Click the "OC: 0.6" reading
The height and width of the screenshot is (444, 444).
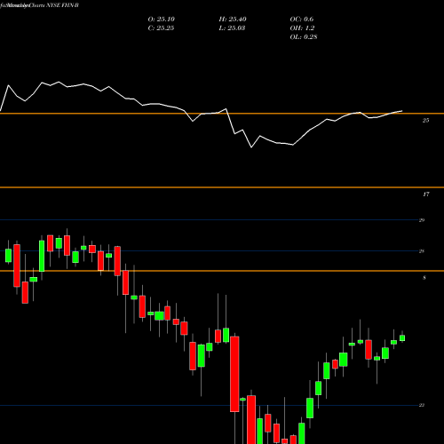(x=302, y=20)
